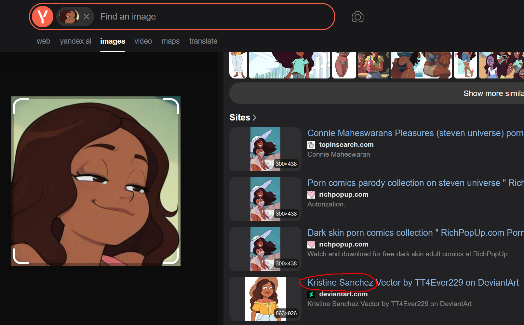Image resolution: width=524 pixels, height=325 pixels.
Task: Open 'Kristine Sanchez Vector by TT4Ever229' title link
Action: [x=413, y=283]
